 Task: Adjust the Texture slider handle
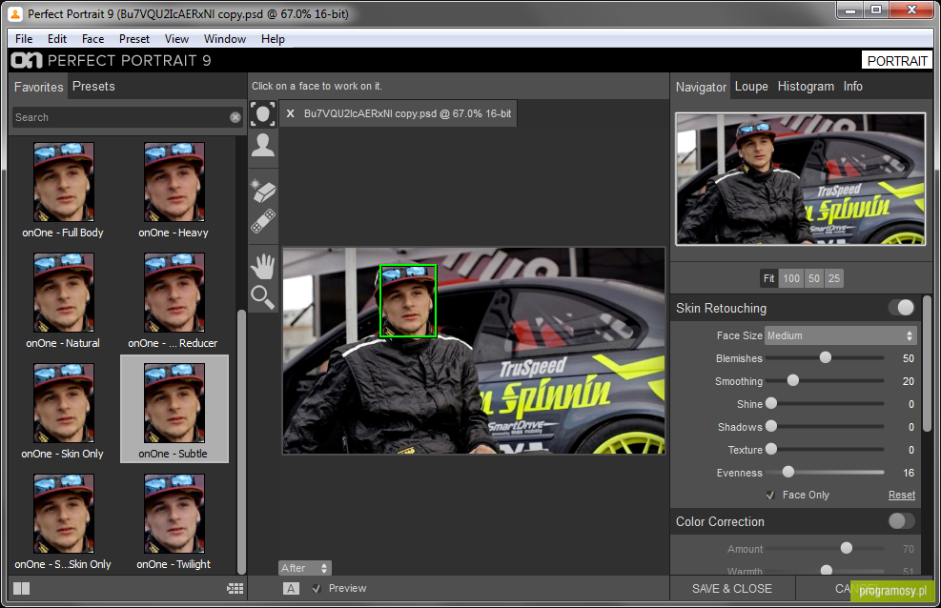[x=771, y=449]
